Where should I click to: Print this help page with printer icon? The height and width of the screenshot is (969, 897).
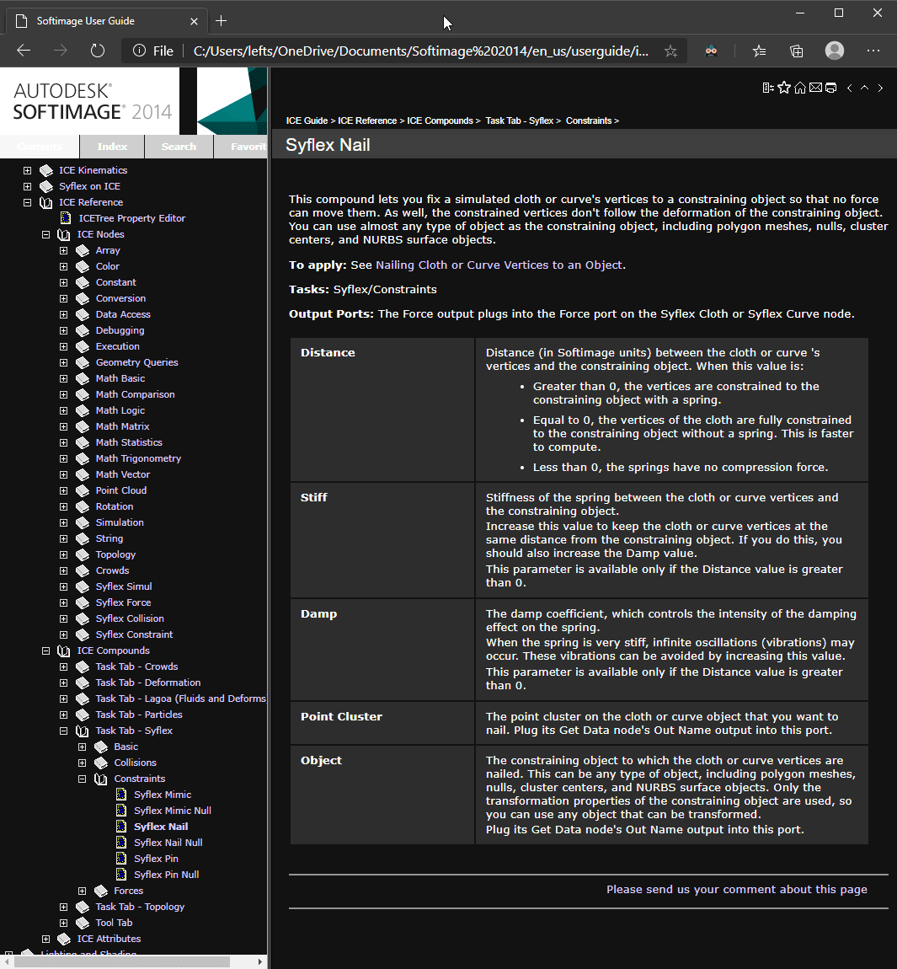831,88
